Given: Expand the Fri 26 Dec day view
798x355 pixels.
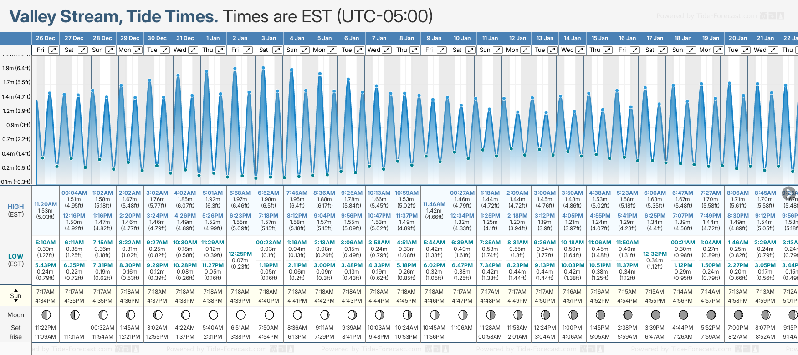Looking at the screenshot, I should [x=53, y=50].
